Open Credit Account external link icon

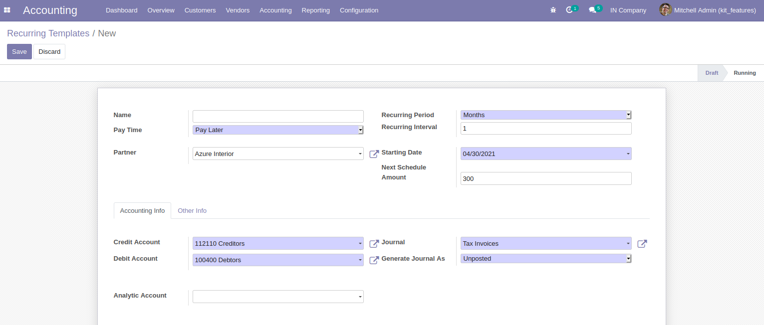tap(374, 244)
